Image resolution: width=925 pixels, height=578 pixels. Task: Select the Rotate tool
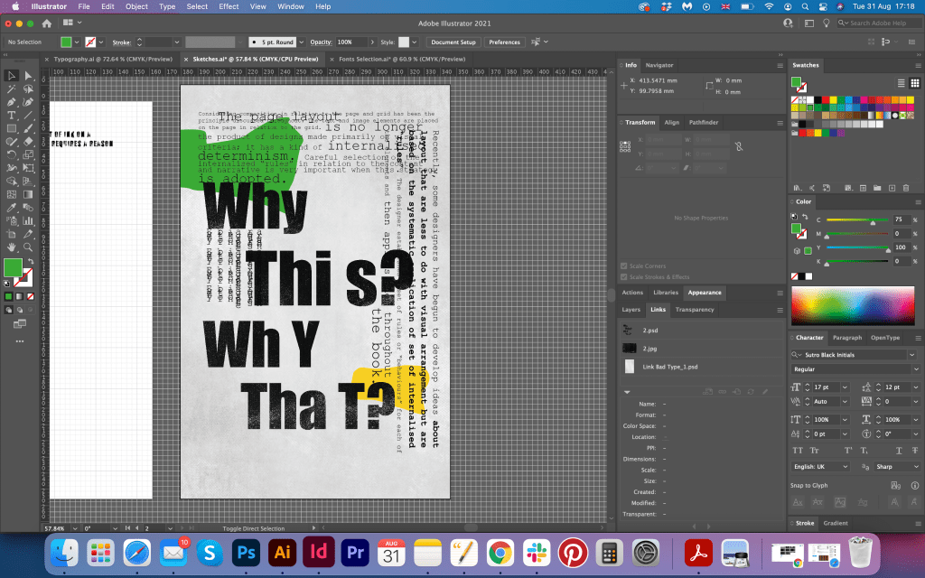[12, 154]
